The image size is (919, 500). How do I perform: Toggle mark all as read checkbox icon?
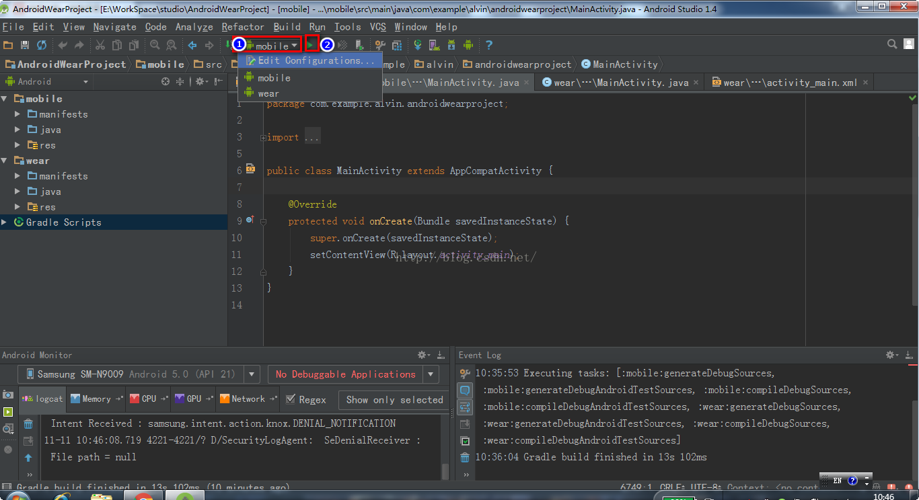[x=465, y=441]
